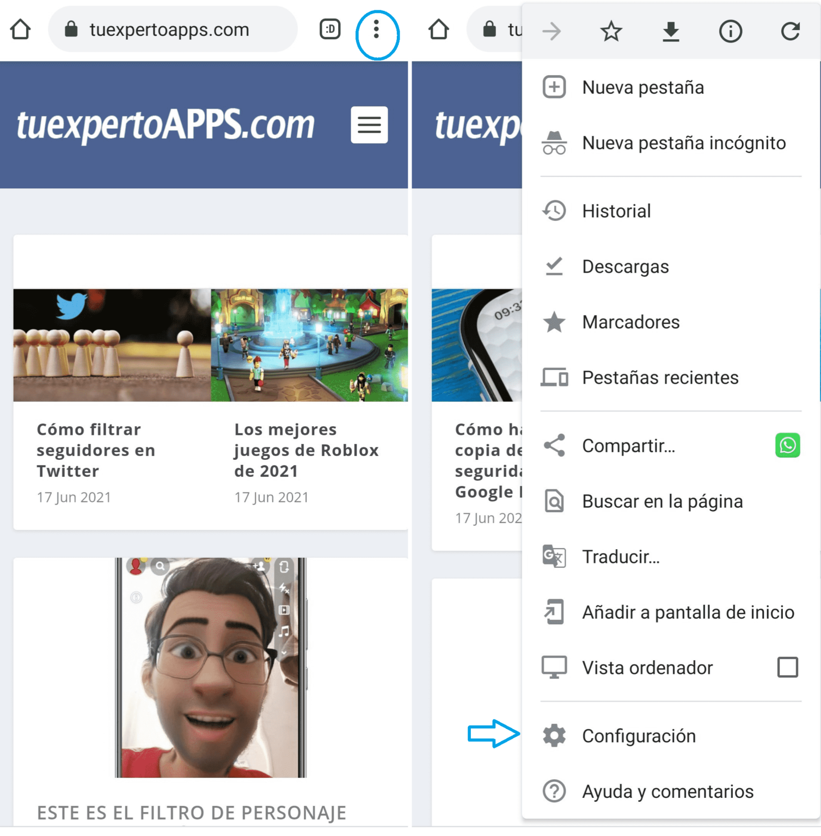Reload the page with the refresh icon
This screenshot has width=821, height=836.
(790, 32)
